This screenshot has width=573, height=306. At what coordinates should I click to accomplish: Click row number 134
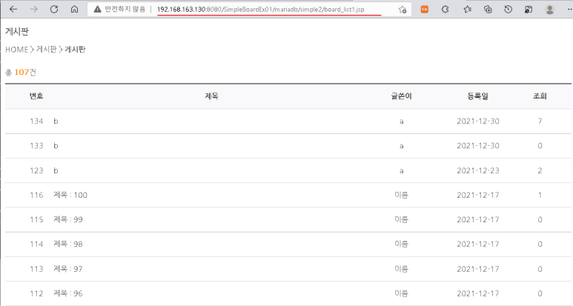pos(36,122)
